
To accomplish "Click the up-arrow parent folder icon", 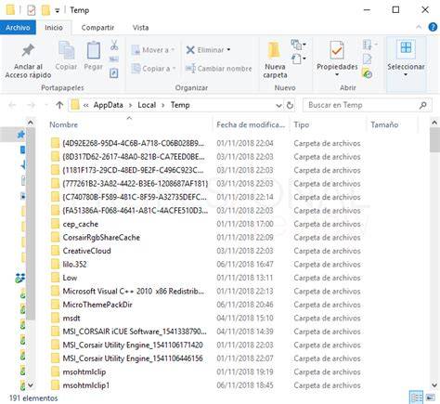I will tap(59, 105).
